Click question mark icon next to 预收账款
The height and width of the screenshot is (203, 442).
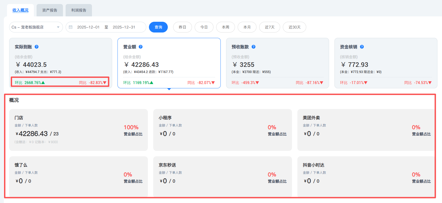(254, 47)
